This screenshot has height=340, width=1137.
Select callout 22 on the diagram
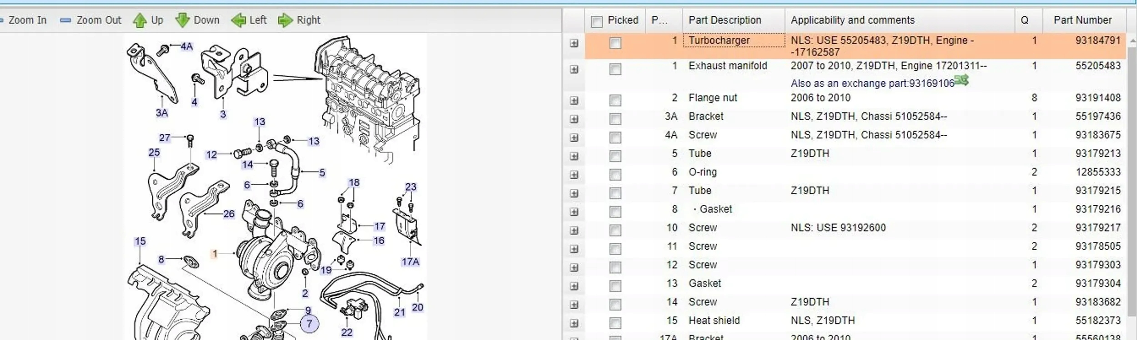tap(347, 332)
